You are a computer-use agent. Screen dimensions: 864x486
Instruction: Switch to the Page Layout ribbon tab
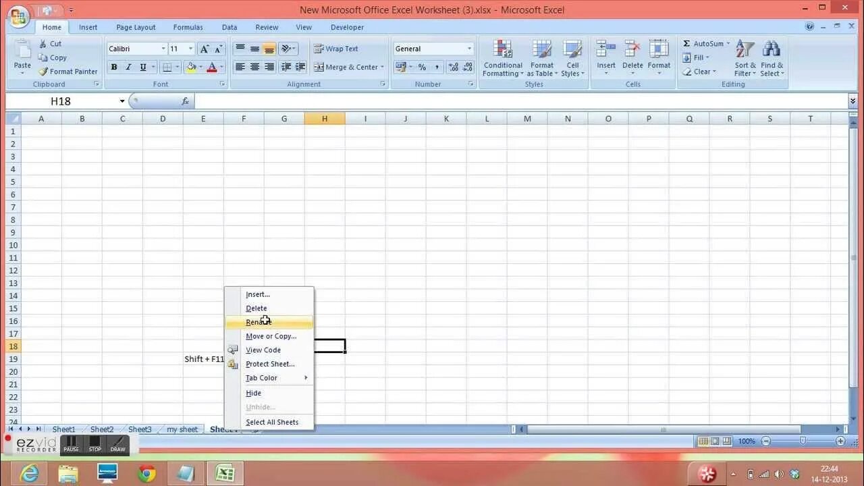click(x=136, y=27)
